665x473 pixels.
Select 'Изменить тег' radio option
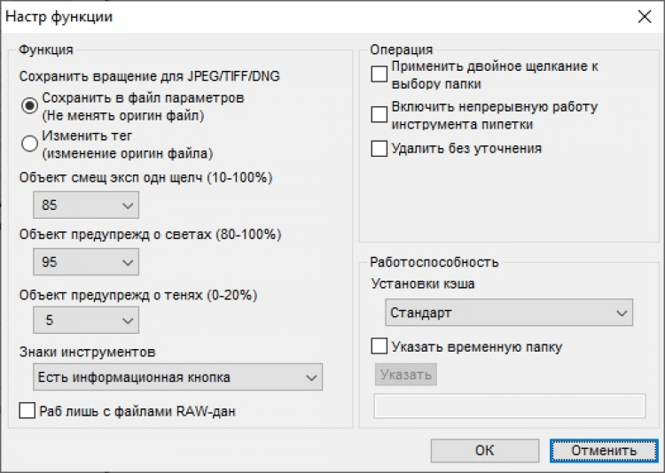tap(30, 142)
